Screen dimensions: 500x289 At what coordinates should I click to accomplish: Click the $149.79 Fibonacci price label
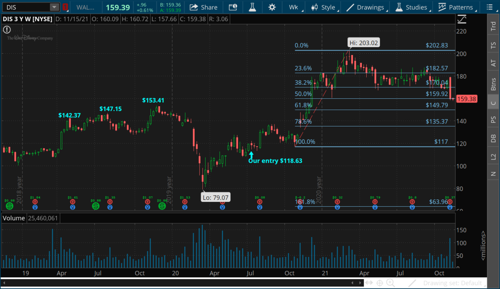(x=437, y=105)
